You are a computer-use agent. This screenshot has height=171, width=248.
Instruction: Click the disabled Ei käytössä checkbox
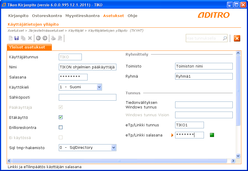coord(60,138)
